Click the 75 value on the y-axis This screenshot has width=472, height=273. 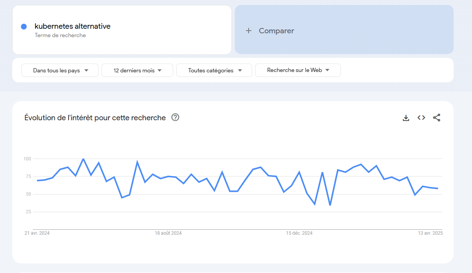click(x=28, y=177)
